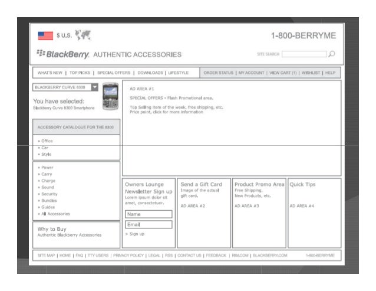This screenshot has width=376, height=291.
Task: Open the Special Offers menu item
Action: coord(114,73)
